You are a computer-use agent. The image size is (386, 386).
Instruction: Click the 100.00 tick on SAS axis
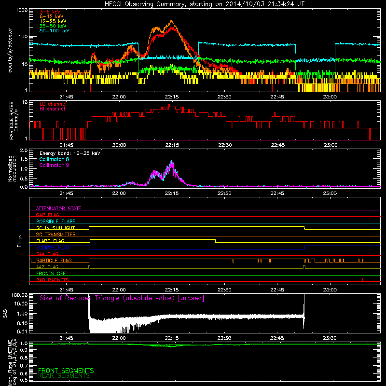(20, 295)
